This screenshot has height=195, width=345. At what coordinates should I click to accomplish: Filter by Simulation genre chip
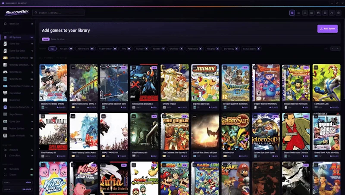251,49
